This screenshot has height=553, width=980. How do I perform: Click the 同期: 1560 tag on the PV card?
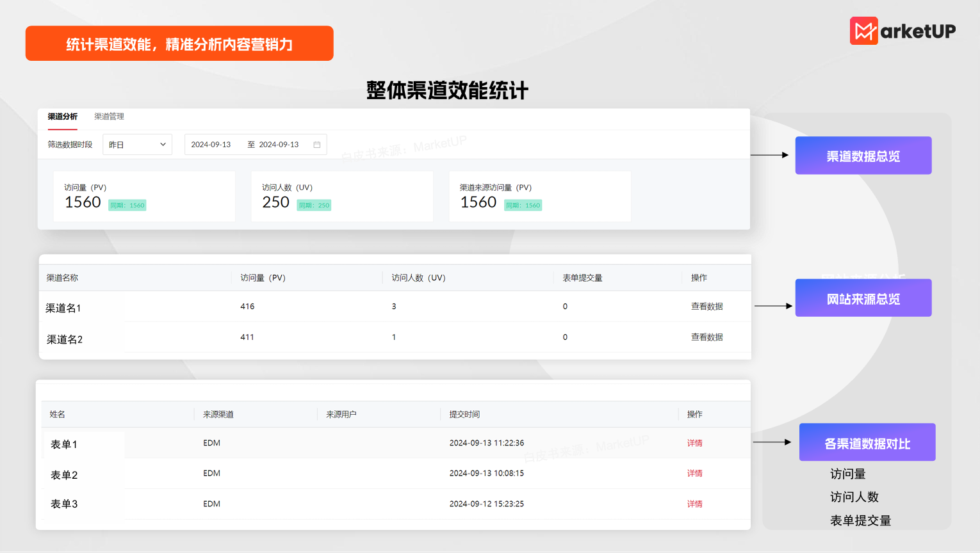[127, 204]
